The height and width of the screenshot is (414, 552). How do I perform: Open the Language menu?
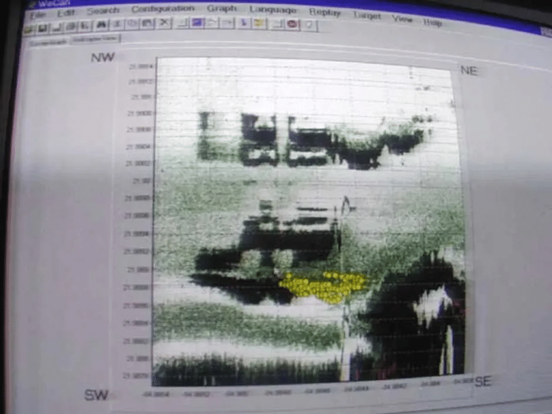coord(272,10)
